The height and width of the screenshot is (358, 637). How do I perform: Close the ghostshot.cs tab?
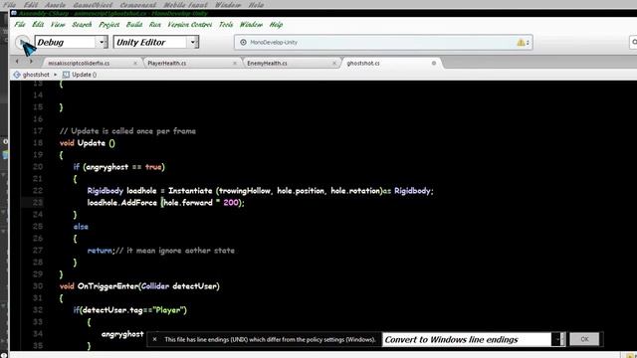coord(434,64)
